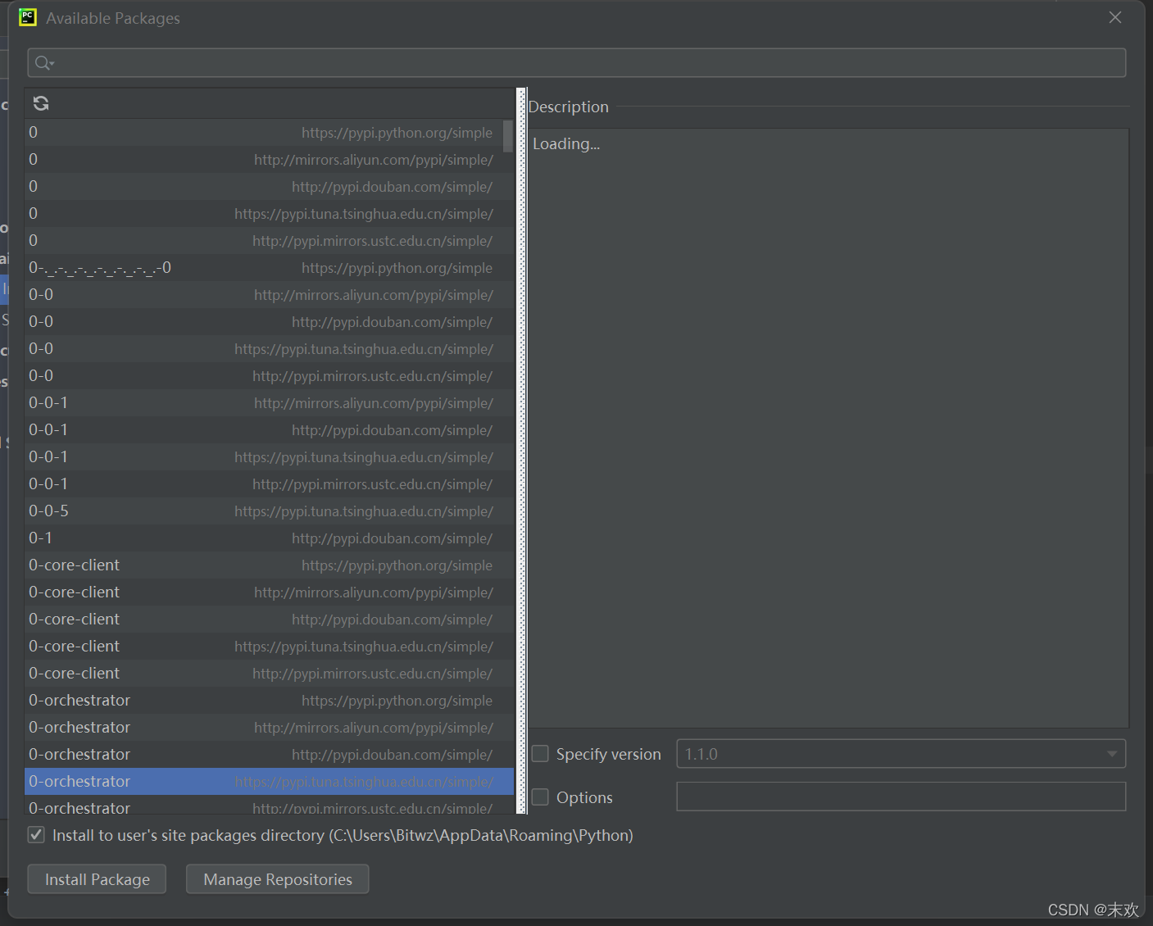Enable the Options checkbox
Screen dimensions: 1153x926
(540, 797)
